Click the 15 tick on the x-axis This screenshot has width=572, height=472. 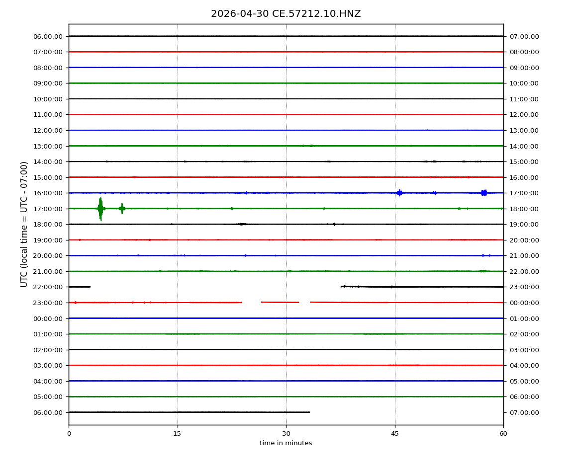click(177, 434)
